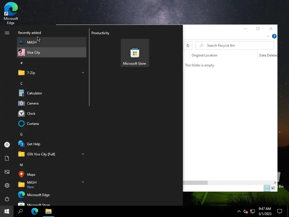Open Get Help app
This screenshot has width=289, height=217.
52,144
